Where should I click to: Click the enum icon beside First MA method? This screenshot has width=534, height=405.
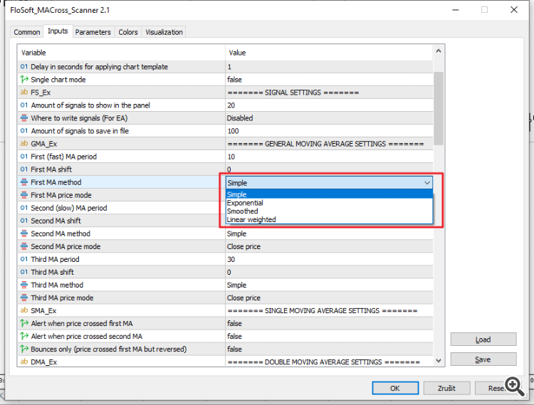[x=23, y=182]
